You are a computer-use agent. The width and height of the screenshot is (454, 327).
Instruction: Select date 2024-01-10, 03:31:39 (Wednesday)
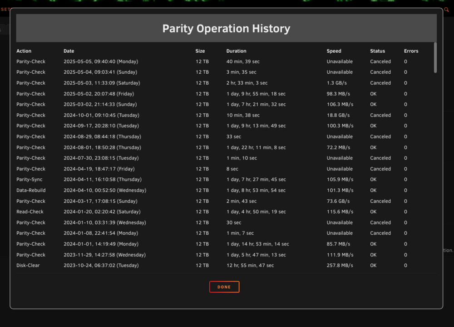[105, 222]
